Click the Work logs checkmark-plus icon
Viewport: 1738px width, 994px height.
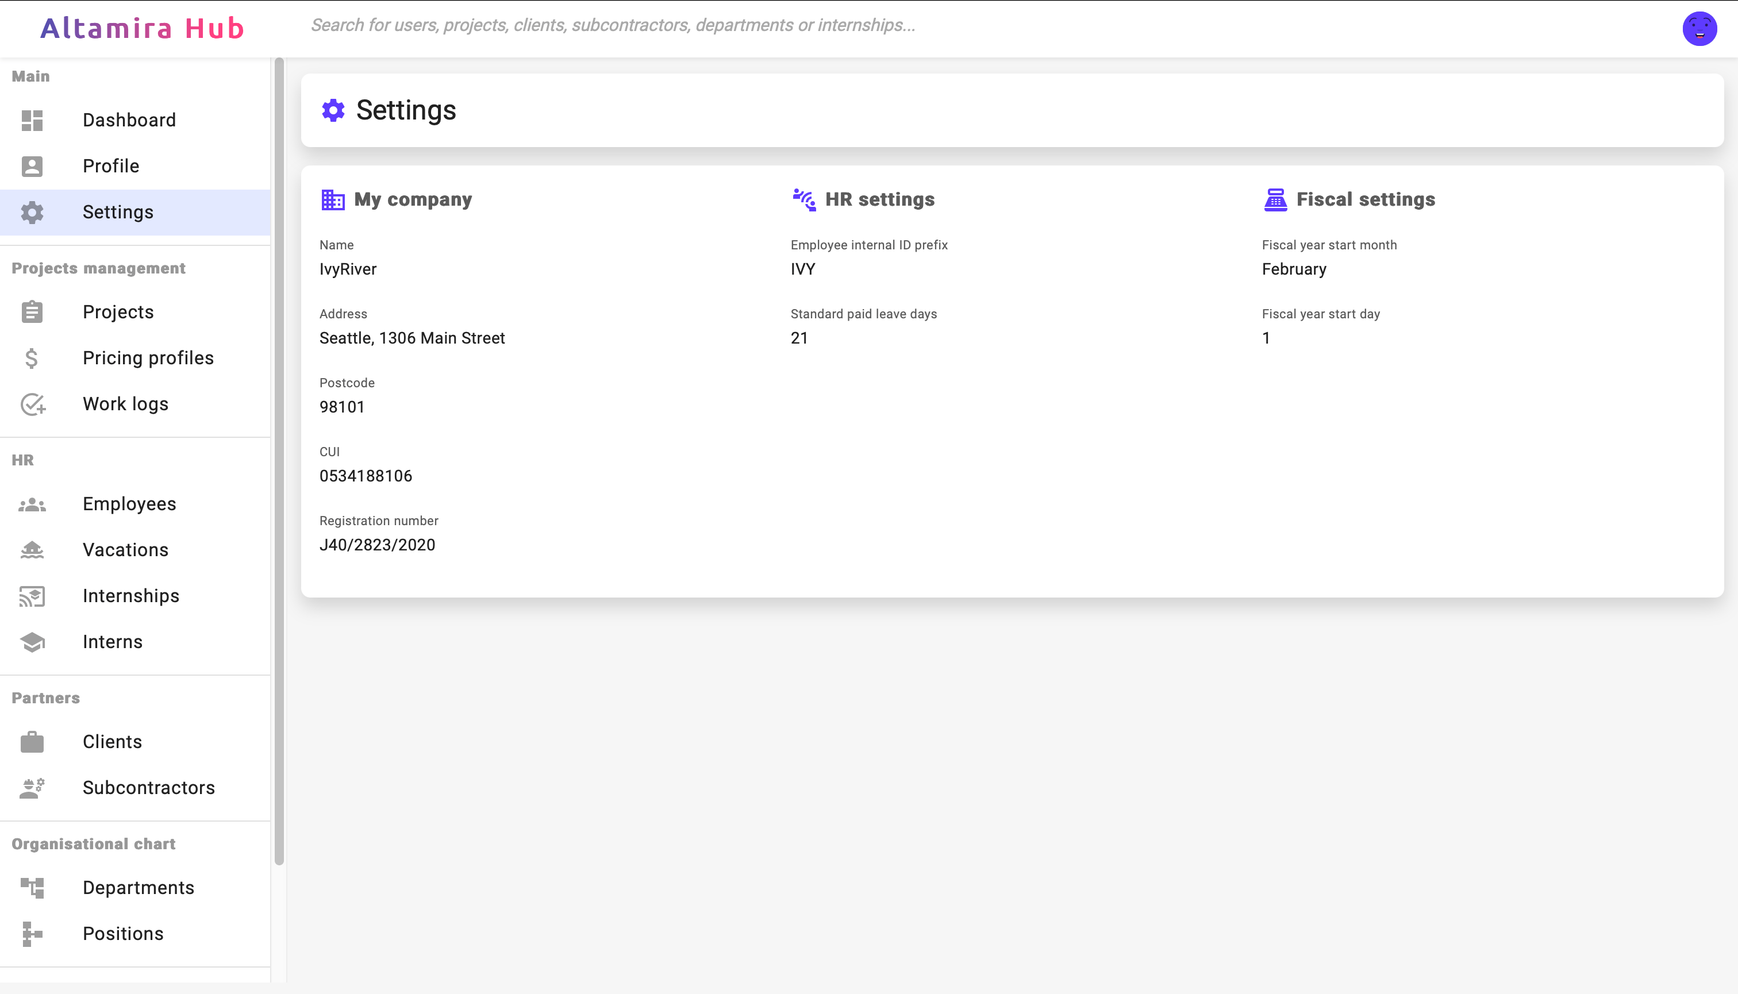pos(32,404)
